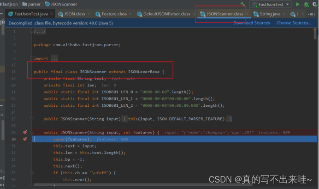Click the FastJsonTest.java tab file icon
This screenshot has height=189, width=319.
(x=11, y=14)
